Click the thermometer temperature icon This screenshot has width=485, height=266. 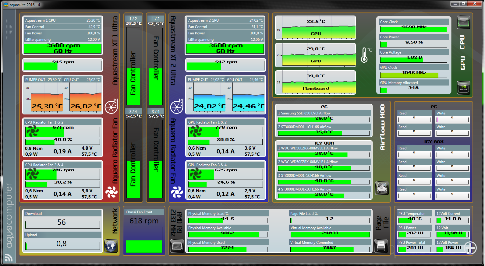click(x=364, y=55)
